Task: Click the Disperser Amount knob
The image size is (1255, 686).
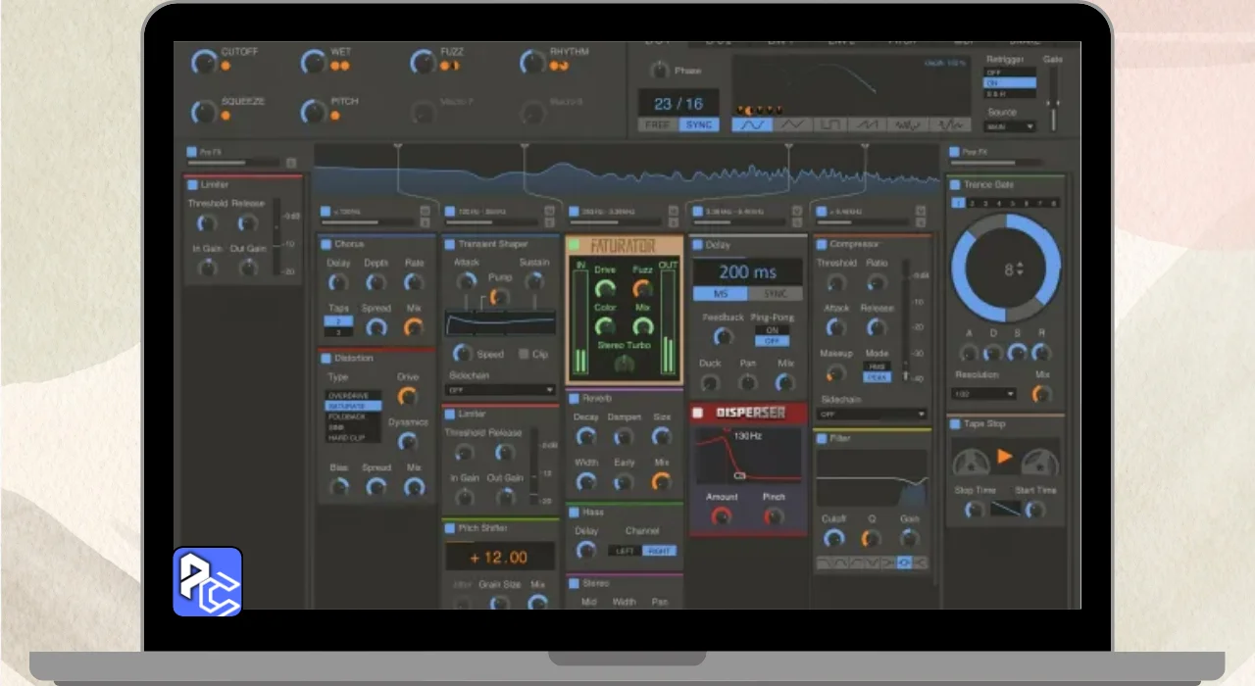Action: coord(722,515)
